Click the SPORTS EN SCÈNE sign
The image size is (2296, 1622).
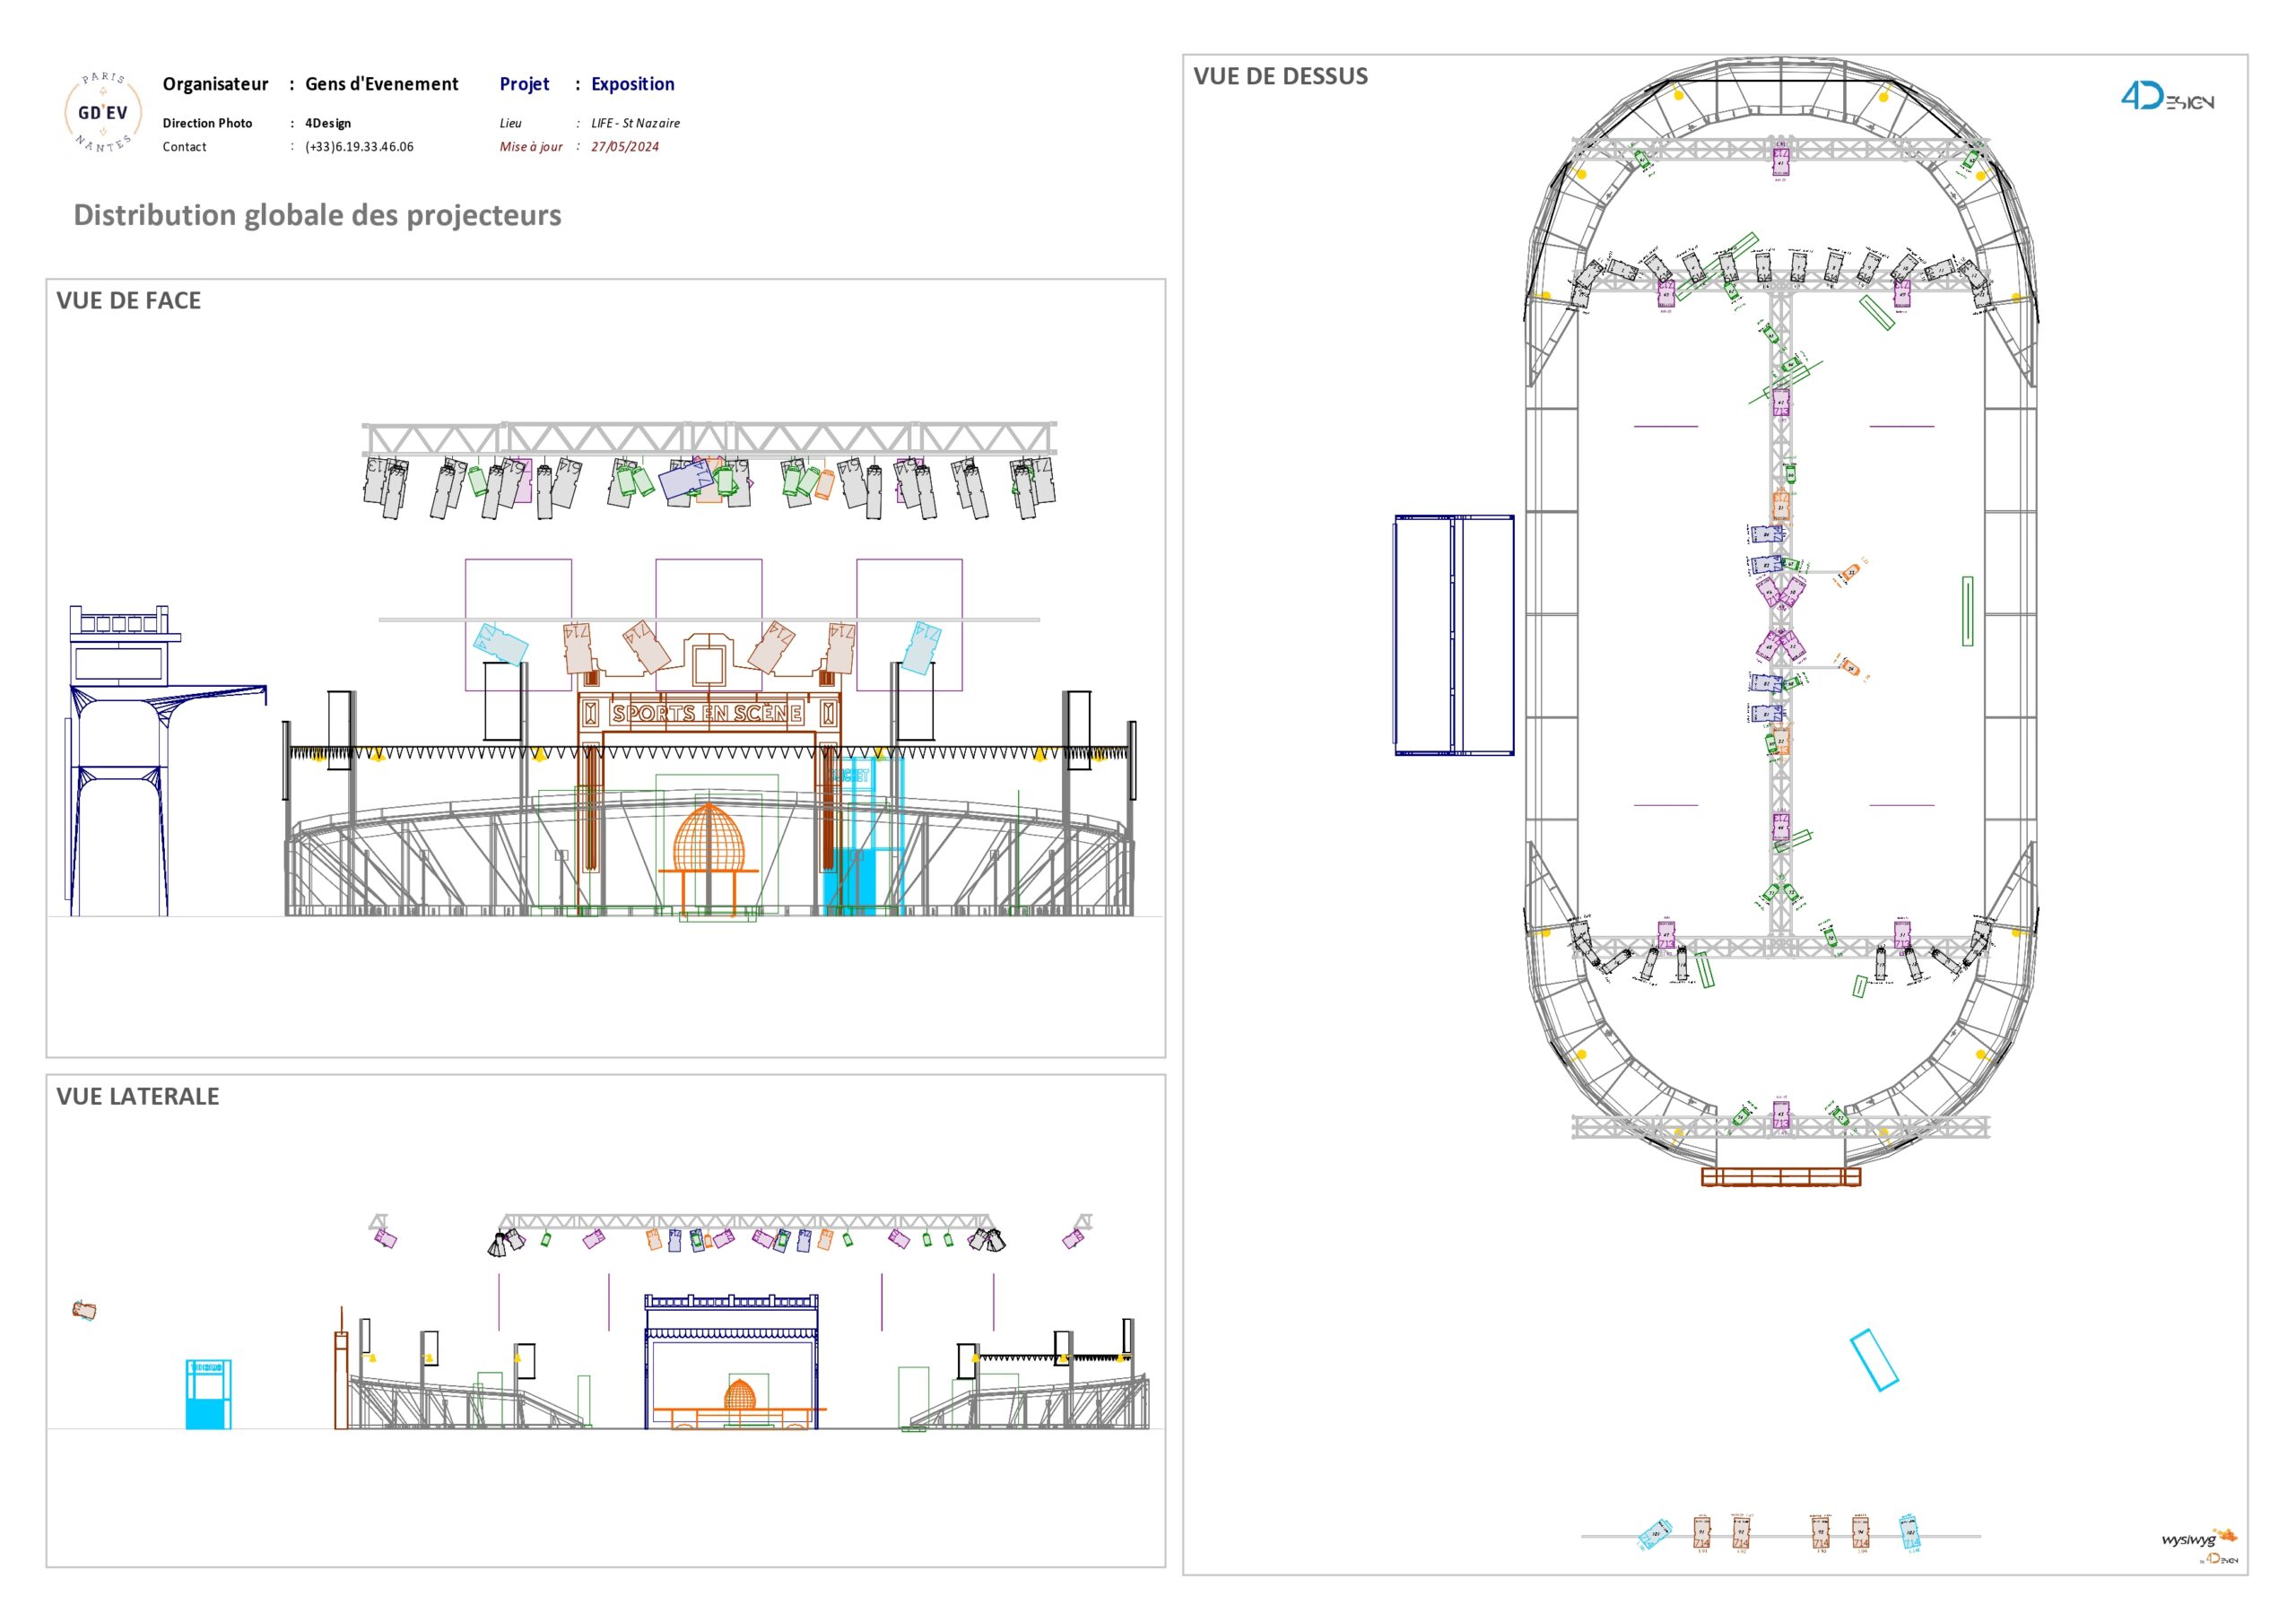[x=708, y=713]
